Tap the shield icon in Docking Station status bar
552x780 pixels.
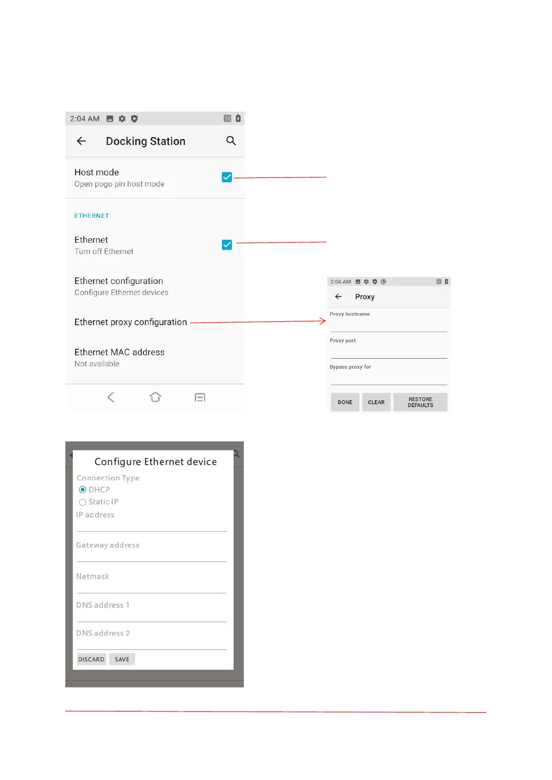point(134,119)
